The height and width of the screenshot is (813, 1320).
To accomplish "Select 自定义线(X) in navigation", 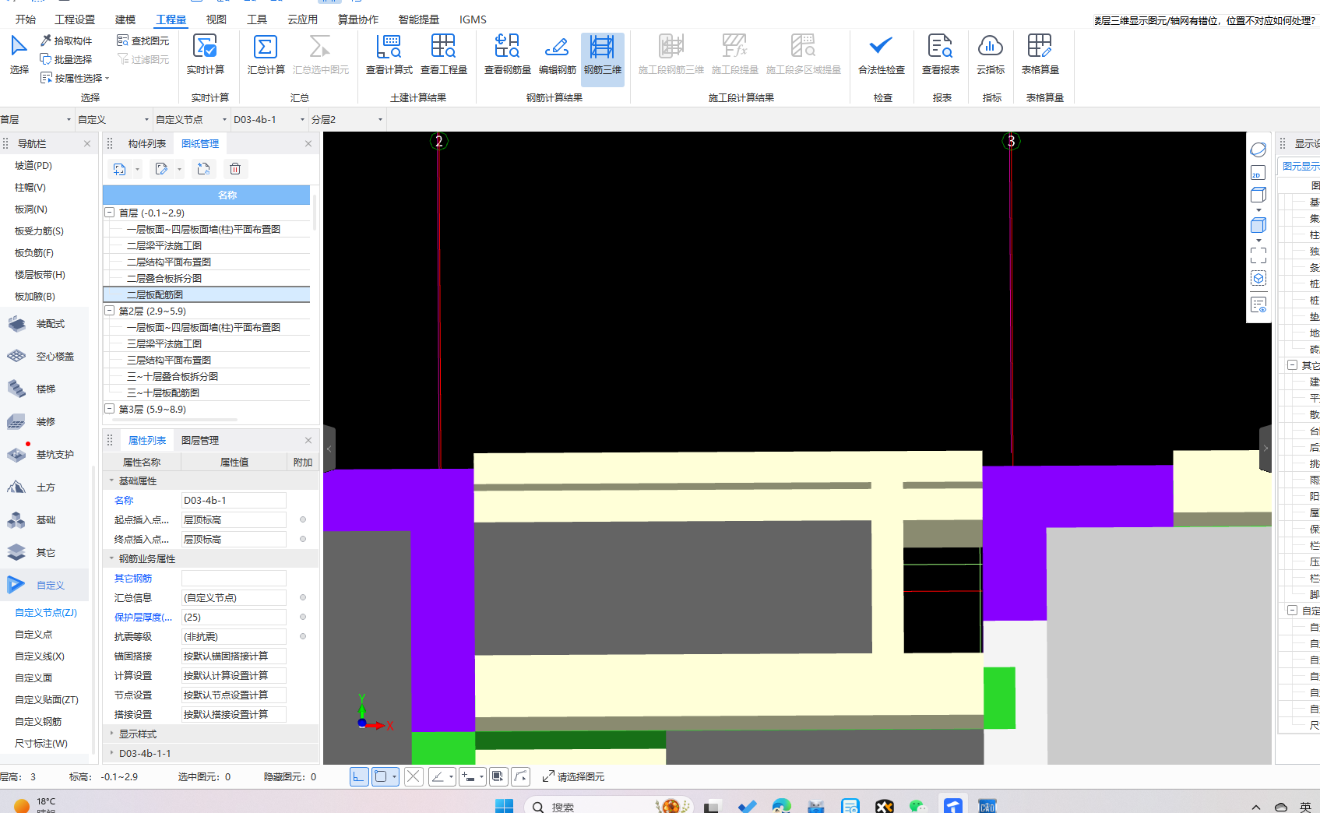I will pos(40,656).
